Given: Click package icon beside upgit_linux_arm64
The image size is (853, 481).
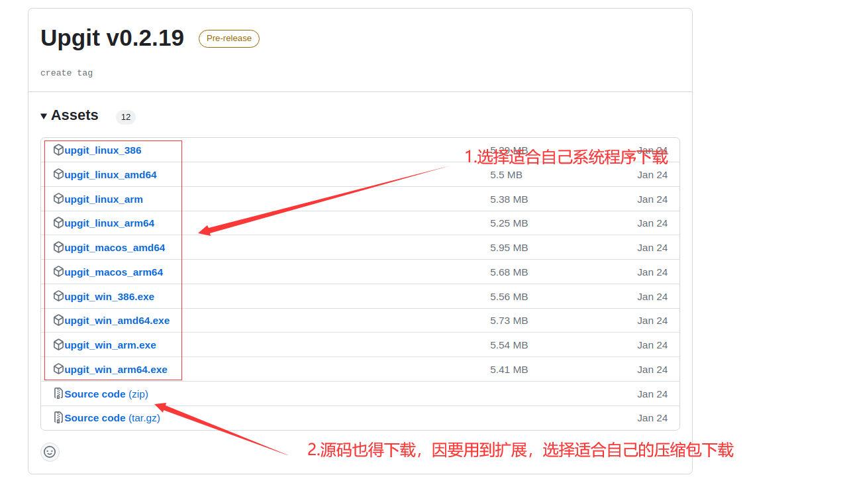Looking at the screenshot, I should pos(58,223).
